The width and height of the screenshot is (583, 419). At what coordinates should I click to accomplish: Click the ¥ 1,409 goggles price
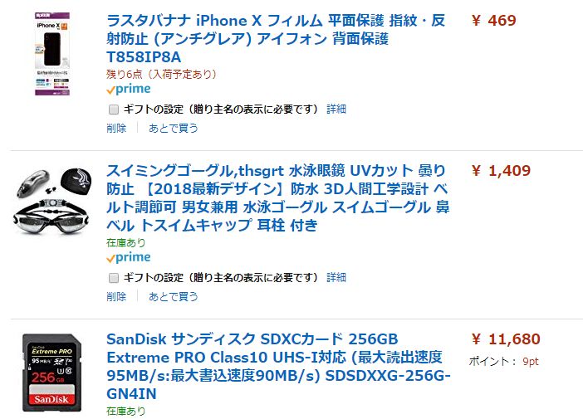coord(500,171)
